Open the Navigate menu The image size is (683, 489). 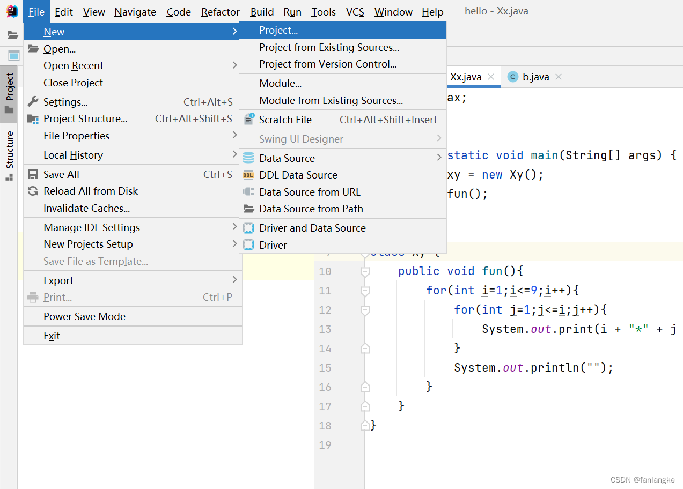pos(135,12)
